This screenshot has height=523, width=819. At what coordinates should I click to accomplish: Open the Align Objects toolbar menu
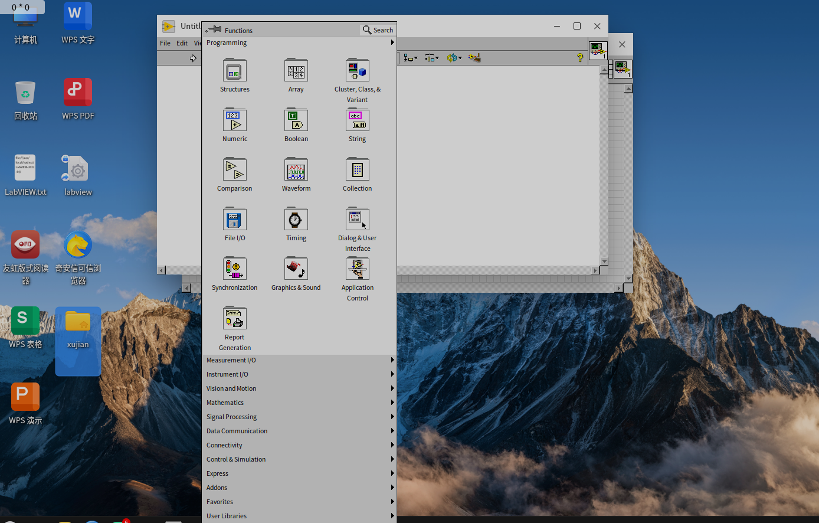[411, 58]
